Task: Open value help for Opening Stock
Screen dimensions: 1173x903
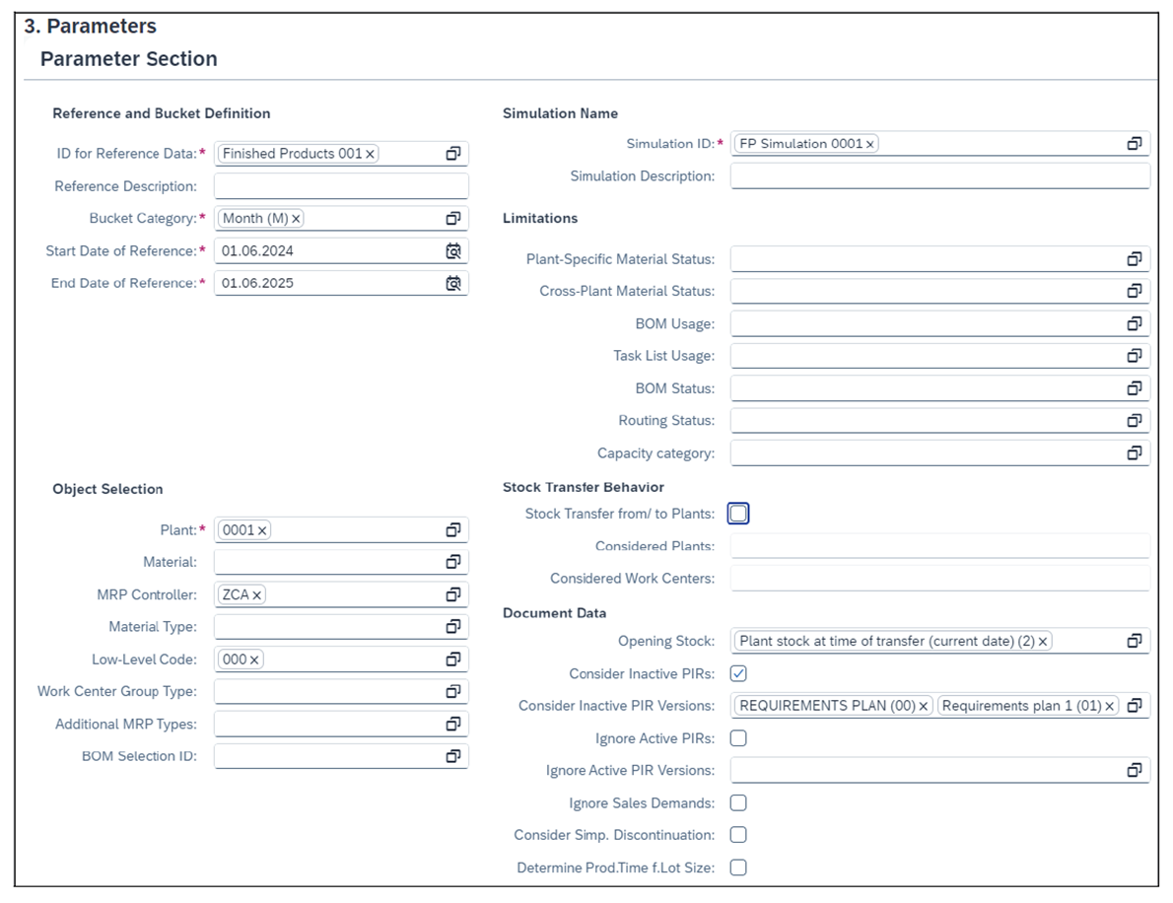Action: [x=1136, y=641]
